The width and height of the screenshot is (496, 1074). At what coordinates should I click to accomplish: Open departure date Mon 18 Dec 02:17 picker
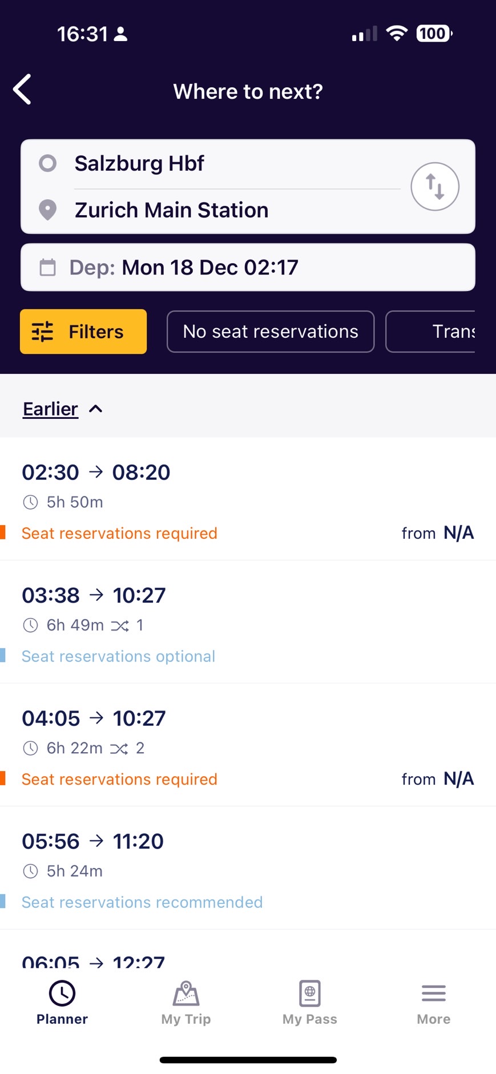[248, 268]
